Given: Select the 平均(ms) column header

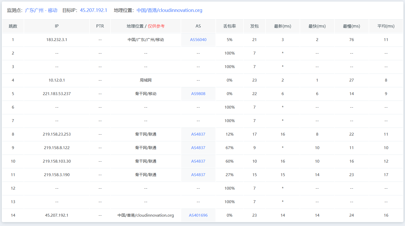Looking at the screenshot, I should [x=386, y=26].
